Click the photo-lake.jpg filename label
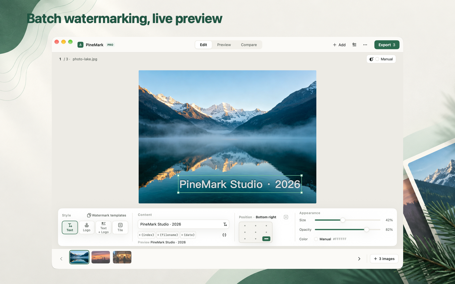The width and height of the screenshot is (455, 284). pos(85,59)
